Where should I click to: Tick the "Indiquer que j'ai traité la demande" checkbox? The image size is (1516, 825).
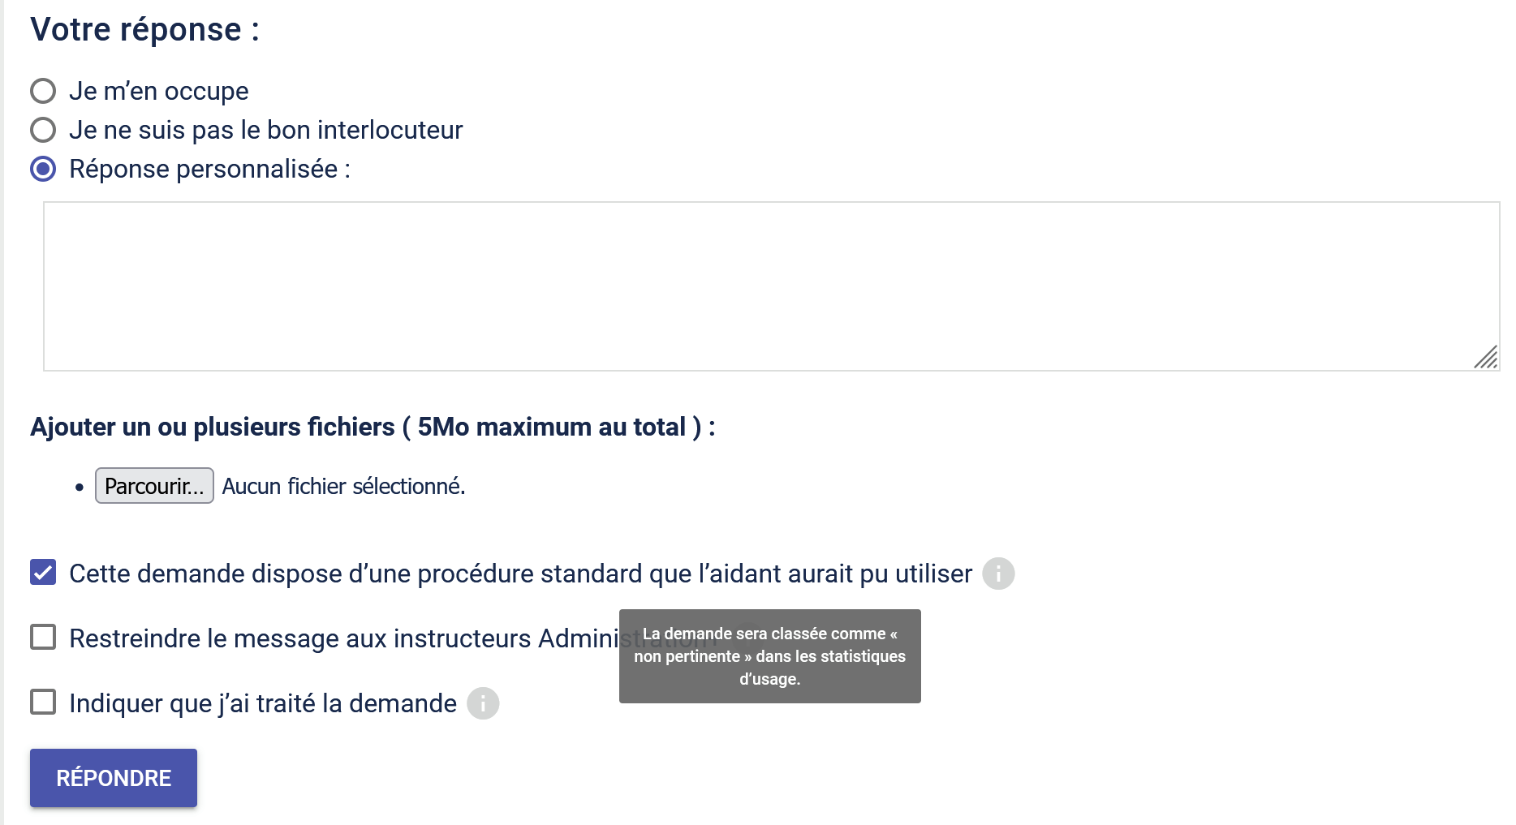click(43, 703)
